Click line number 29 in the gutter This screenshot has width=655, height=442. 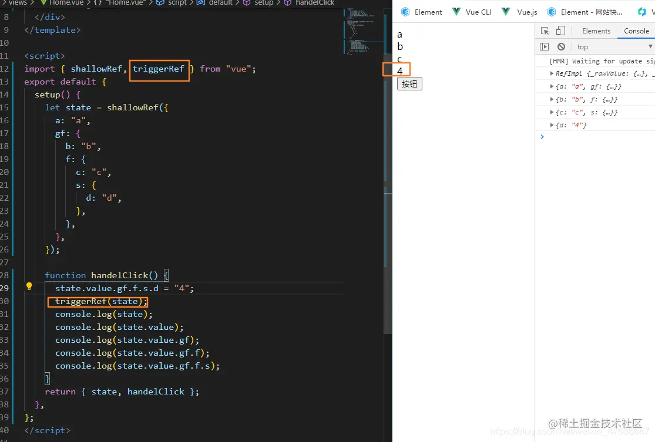(x=4, y=288)
